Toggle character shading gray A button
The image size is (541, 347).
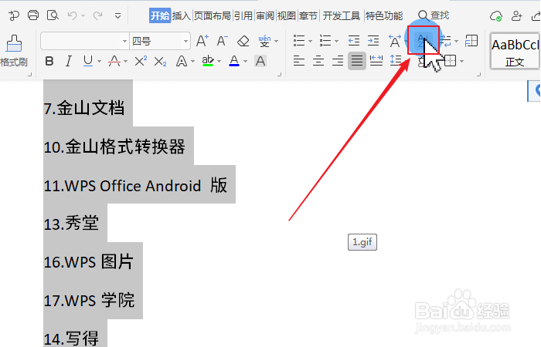pyautogui.click(x=260, y=61)
